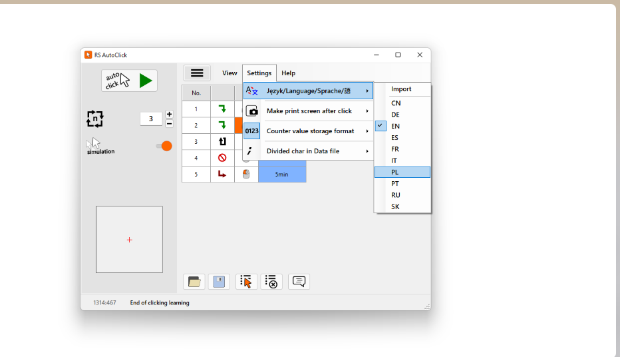Click the camera print screen icon

(252, 111)
